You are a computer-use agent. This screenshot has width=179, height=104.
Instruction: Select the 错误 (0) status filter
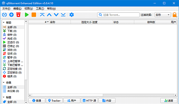(13, 76)
